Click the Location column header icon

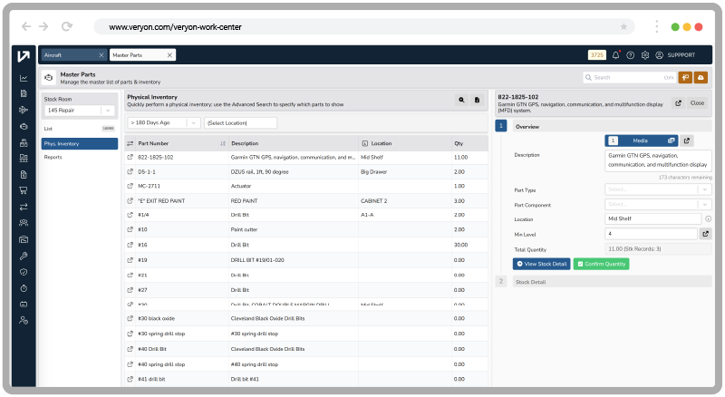click(x=365, y=143)
